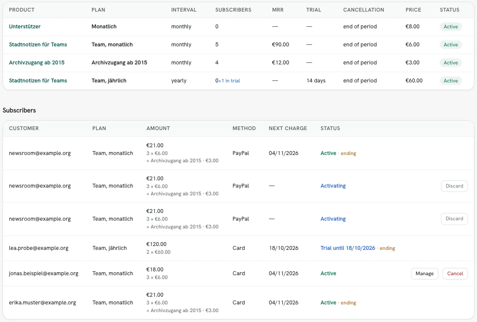Select the CANCELLATION column header
The width and height of the screenshot is (477, 322).
(363, 10)
